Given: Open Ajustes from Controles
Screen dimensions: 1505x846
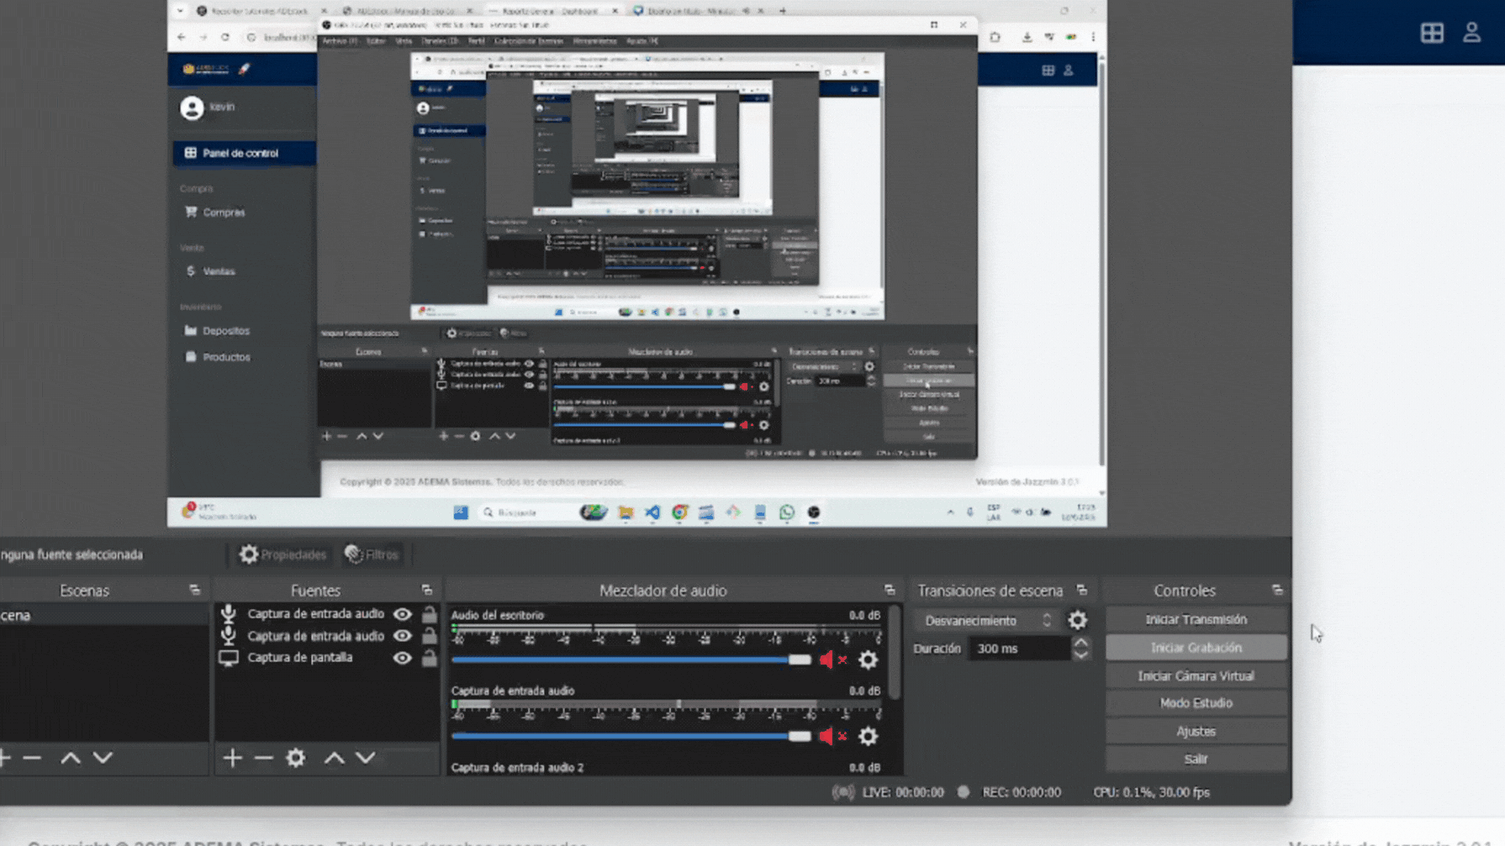Looking at the screenshot, I should coord(1196,732).
